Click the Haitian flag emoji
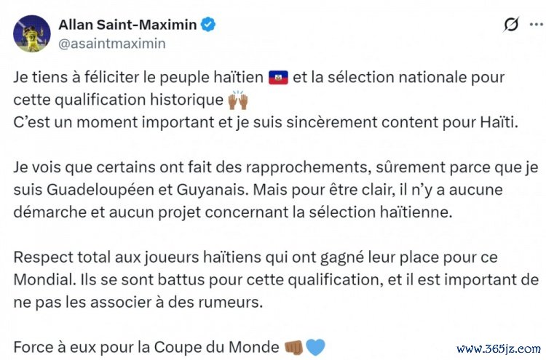Image resolution: width=546 pixels, height=360 pixels. [x=279, y=77]
